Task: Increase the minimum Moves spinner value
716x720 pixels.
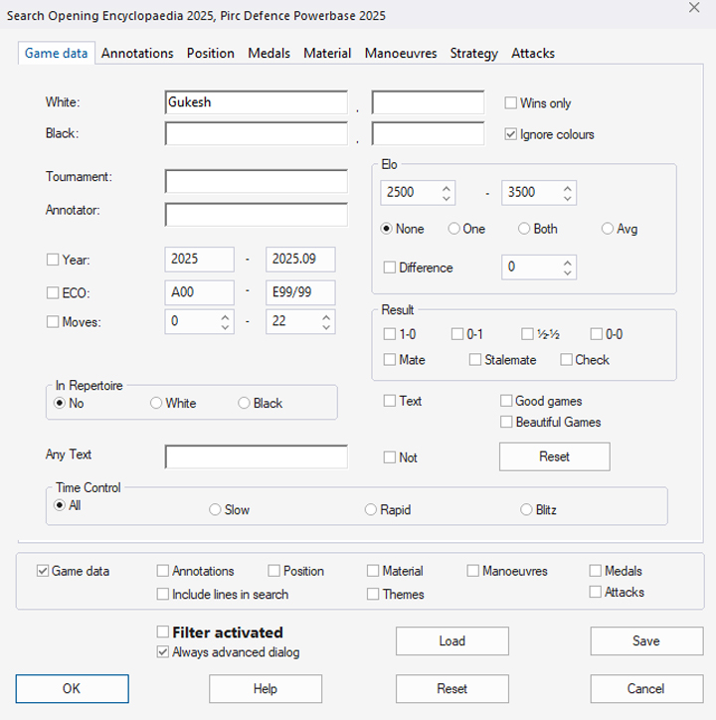Action: pos(225,316)
